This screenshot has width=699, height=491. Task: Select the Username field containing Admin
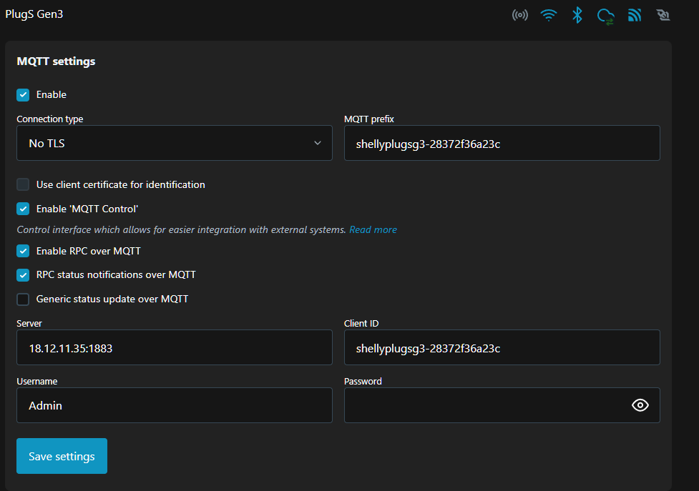coord(175,405)
